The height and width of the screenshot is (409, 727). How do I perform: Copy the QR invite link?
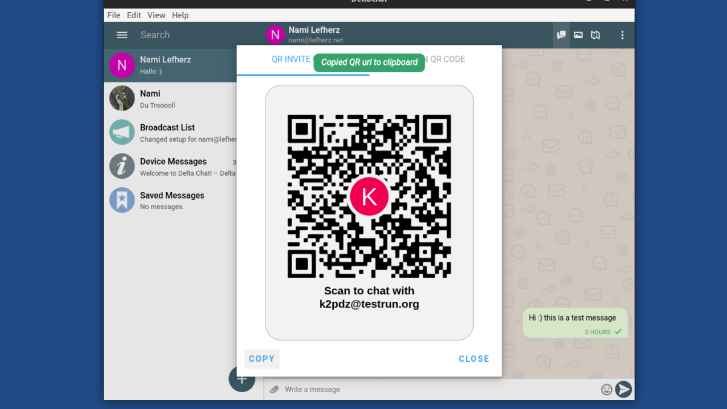262,358
